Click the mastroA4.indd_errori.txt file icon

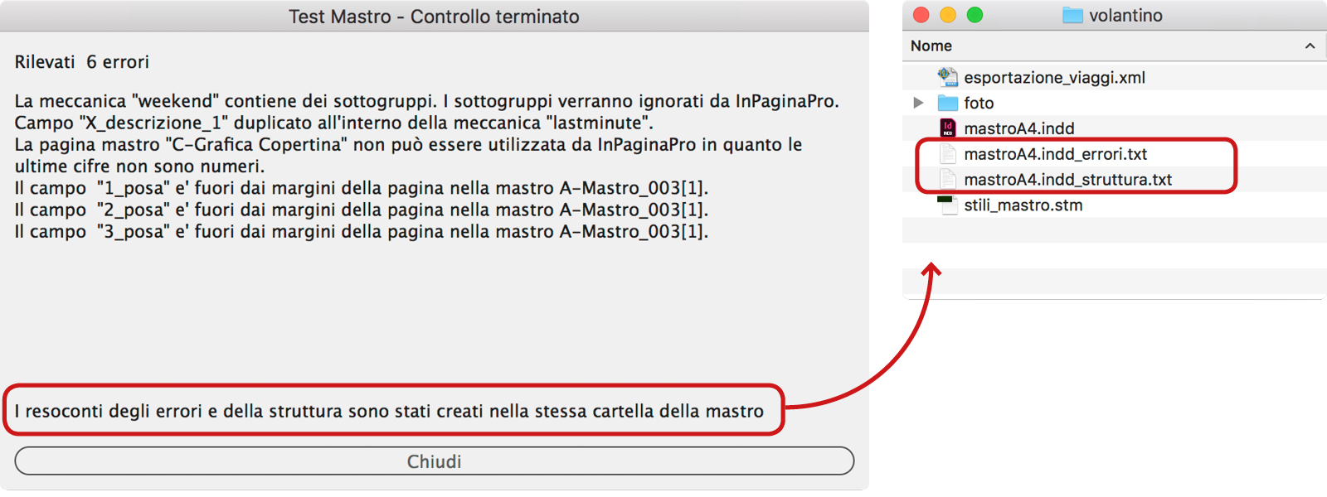coord(947,154)
